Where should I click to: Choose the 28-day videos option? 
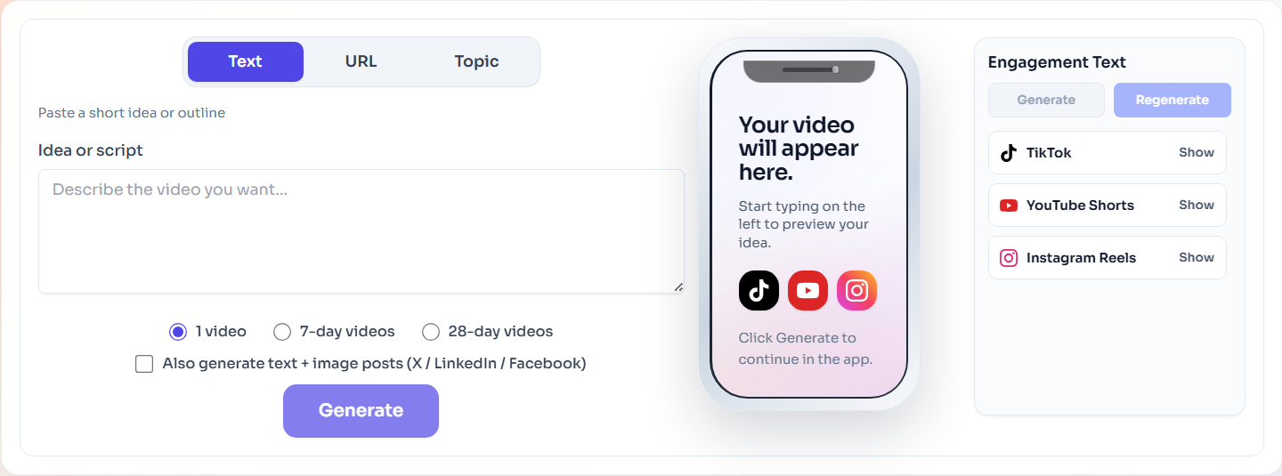(431, 332)
